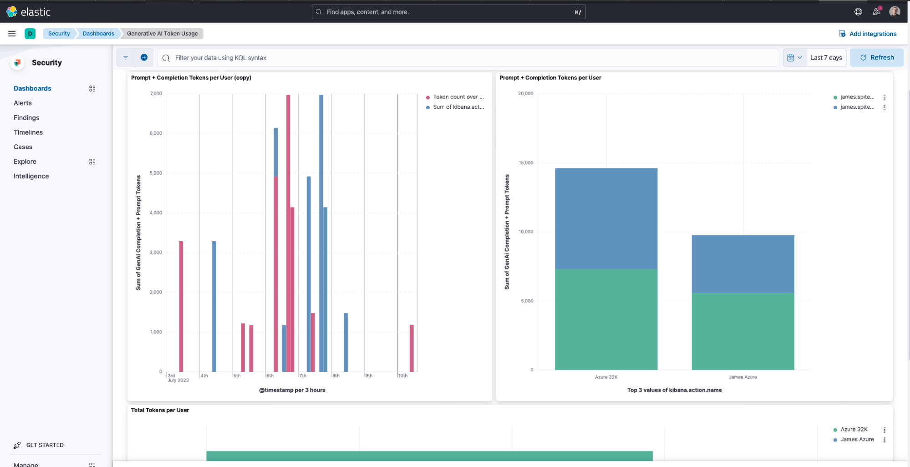Go to Security breadcrumb
This screenshot has width=910, height=467.
click(x=59, y=34)
